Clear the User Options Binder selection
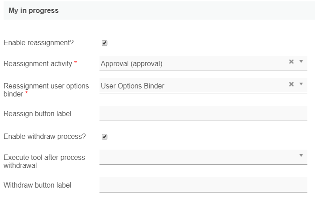The width and height of the screenshot is (315, 201). pyautogui.click(x=291, y=84)
